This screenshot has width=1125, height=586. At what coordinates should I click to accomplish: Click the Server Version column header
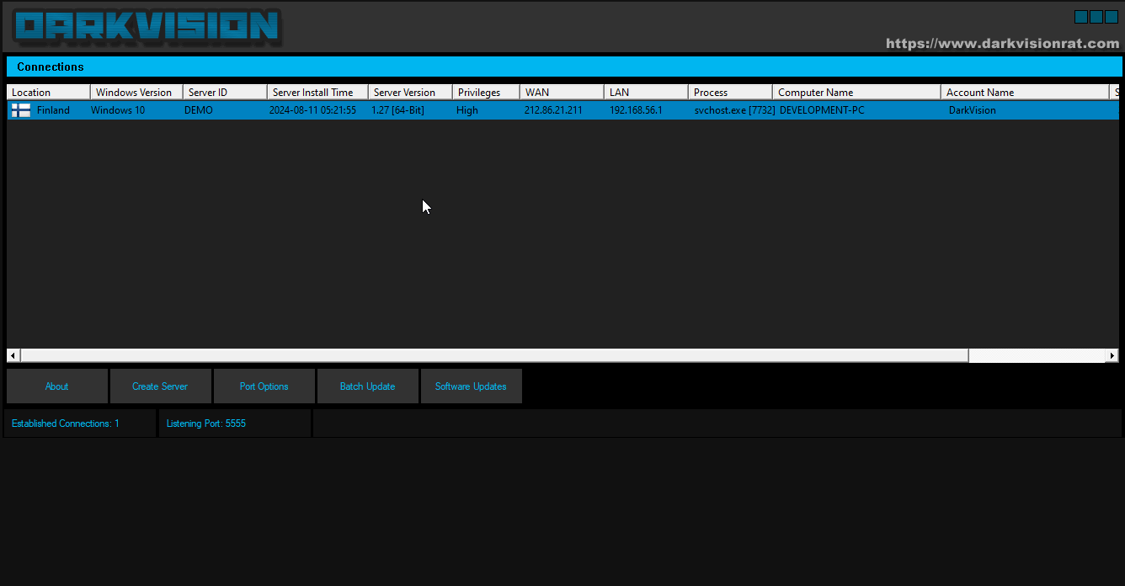(410, 92)
